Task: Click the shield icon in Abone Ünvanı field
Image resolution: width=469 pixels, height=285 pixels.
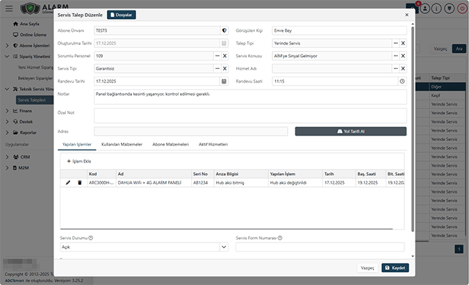Action: click(x=224, y=31)
